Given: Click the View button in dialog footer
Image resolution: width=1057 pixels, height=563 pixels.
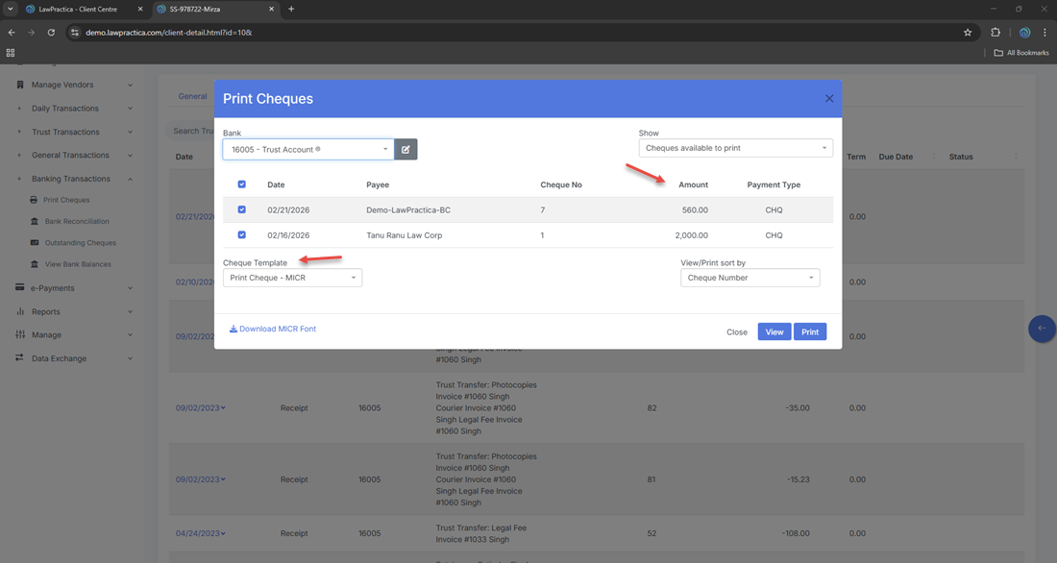Looking at the screenshot, I should (774, 331).
